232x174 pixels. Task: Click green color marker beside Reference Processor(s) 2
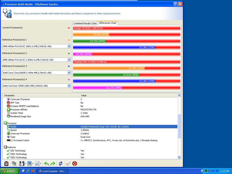69,53
